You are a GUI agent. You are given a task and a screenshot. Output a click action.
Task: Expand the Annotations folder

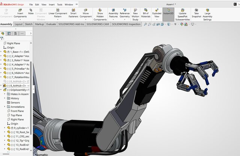tap(4, 106)
